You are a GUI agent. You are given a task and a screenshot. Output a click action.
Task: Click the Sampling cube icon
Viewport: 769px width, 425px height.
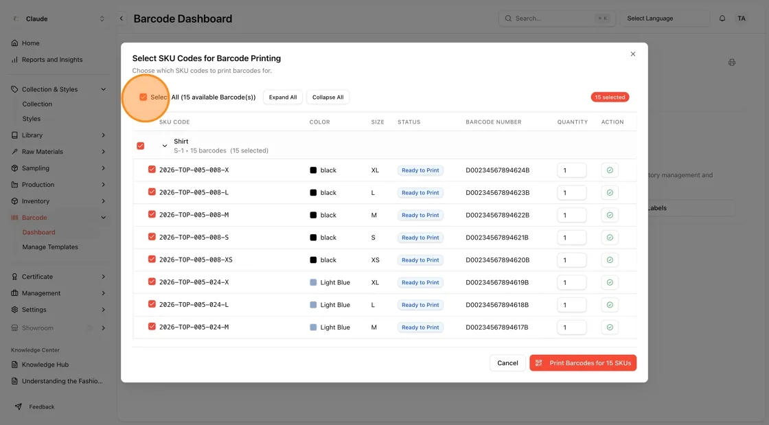pos(14,168)
